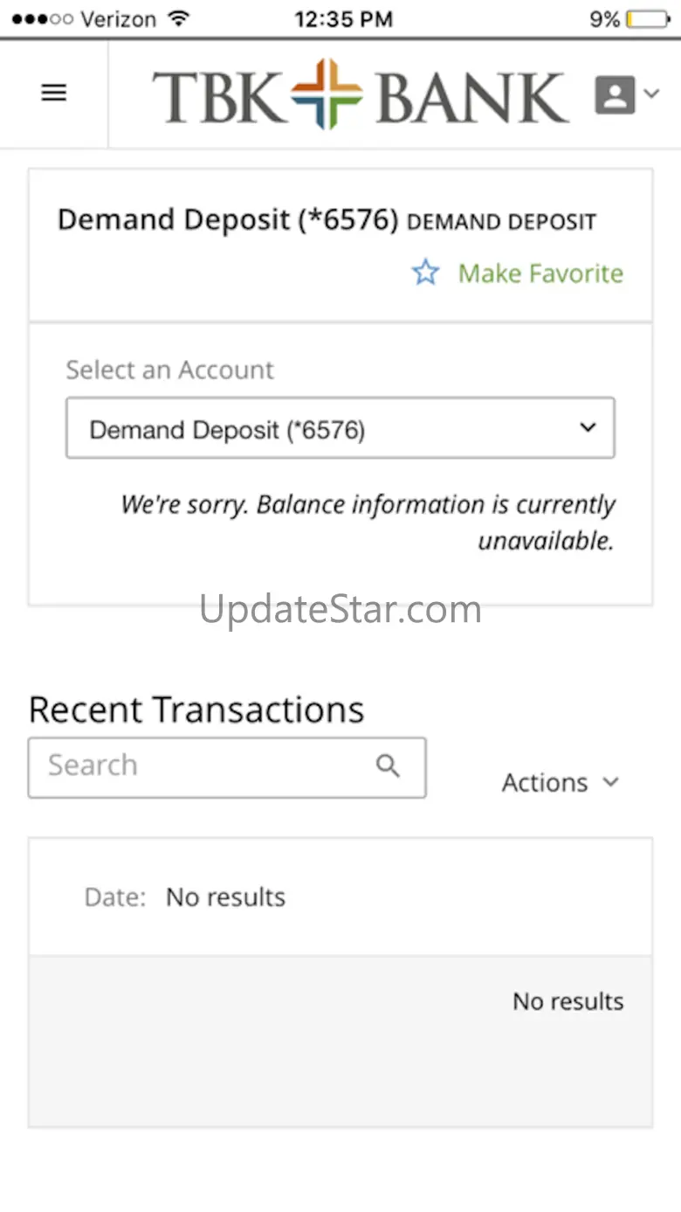681x1212 pixels.
Task: Tap the battery indicator icon
Action: click(647, 18)
